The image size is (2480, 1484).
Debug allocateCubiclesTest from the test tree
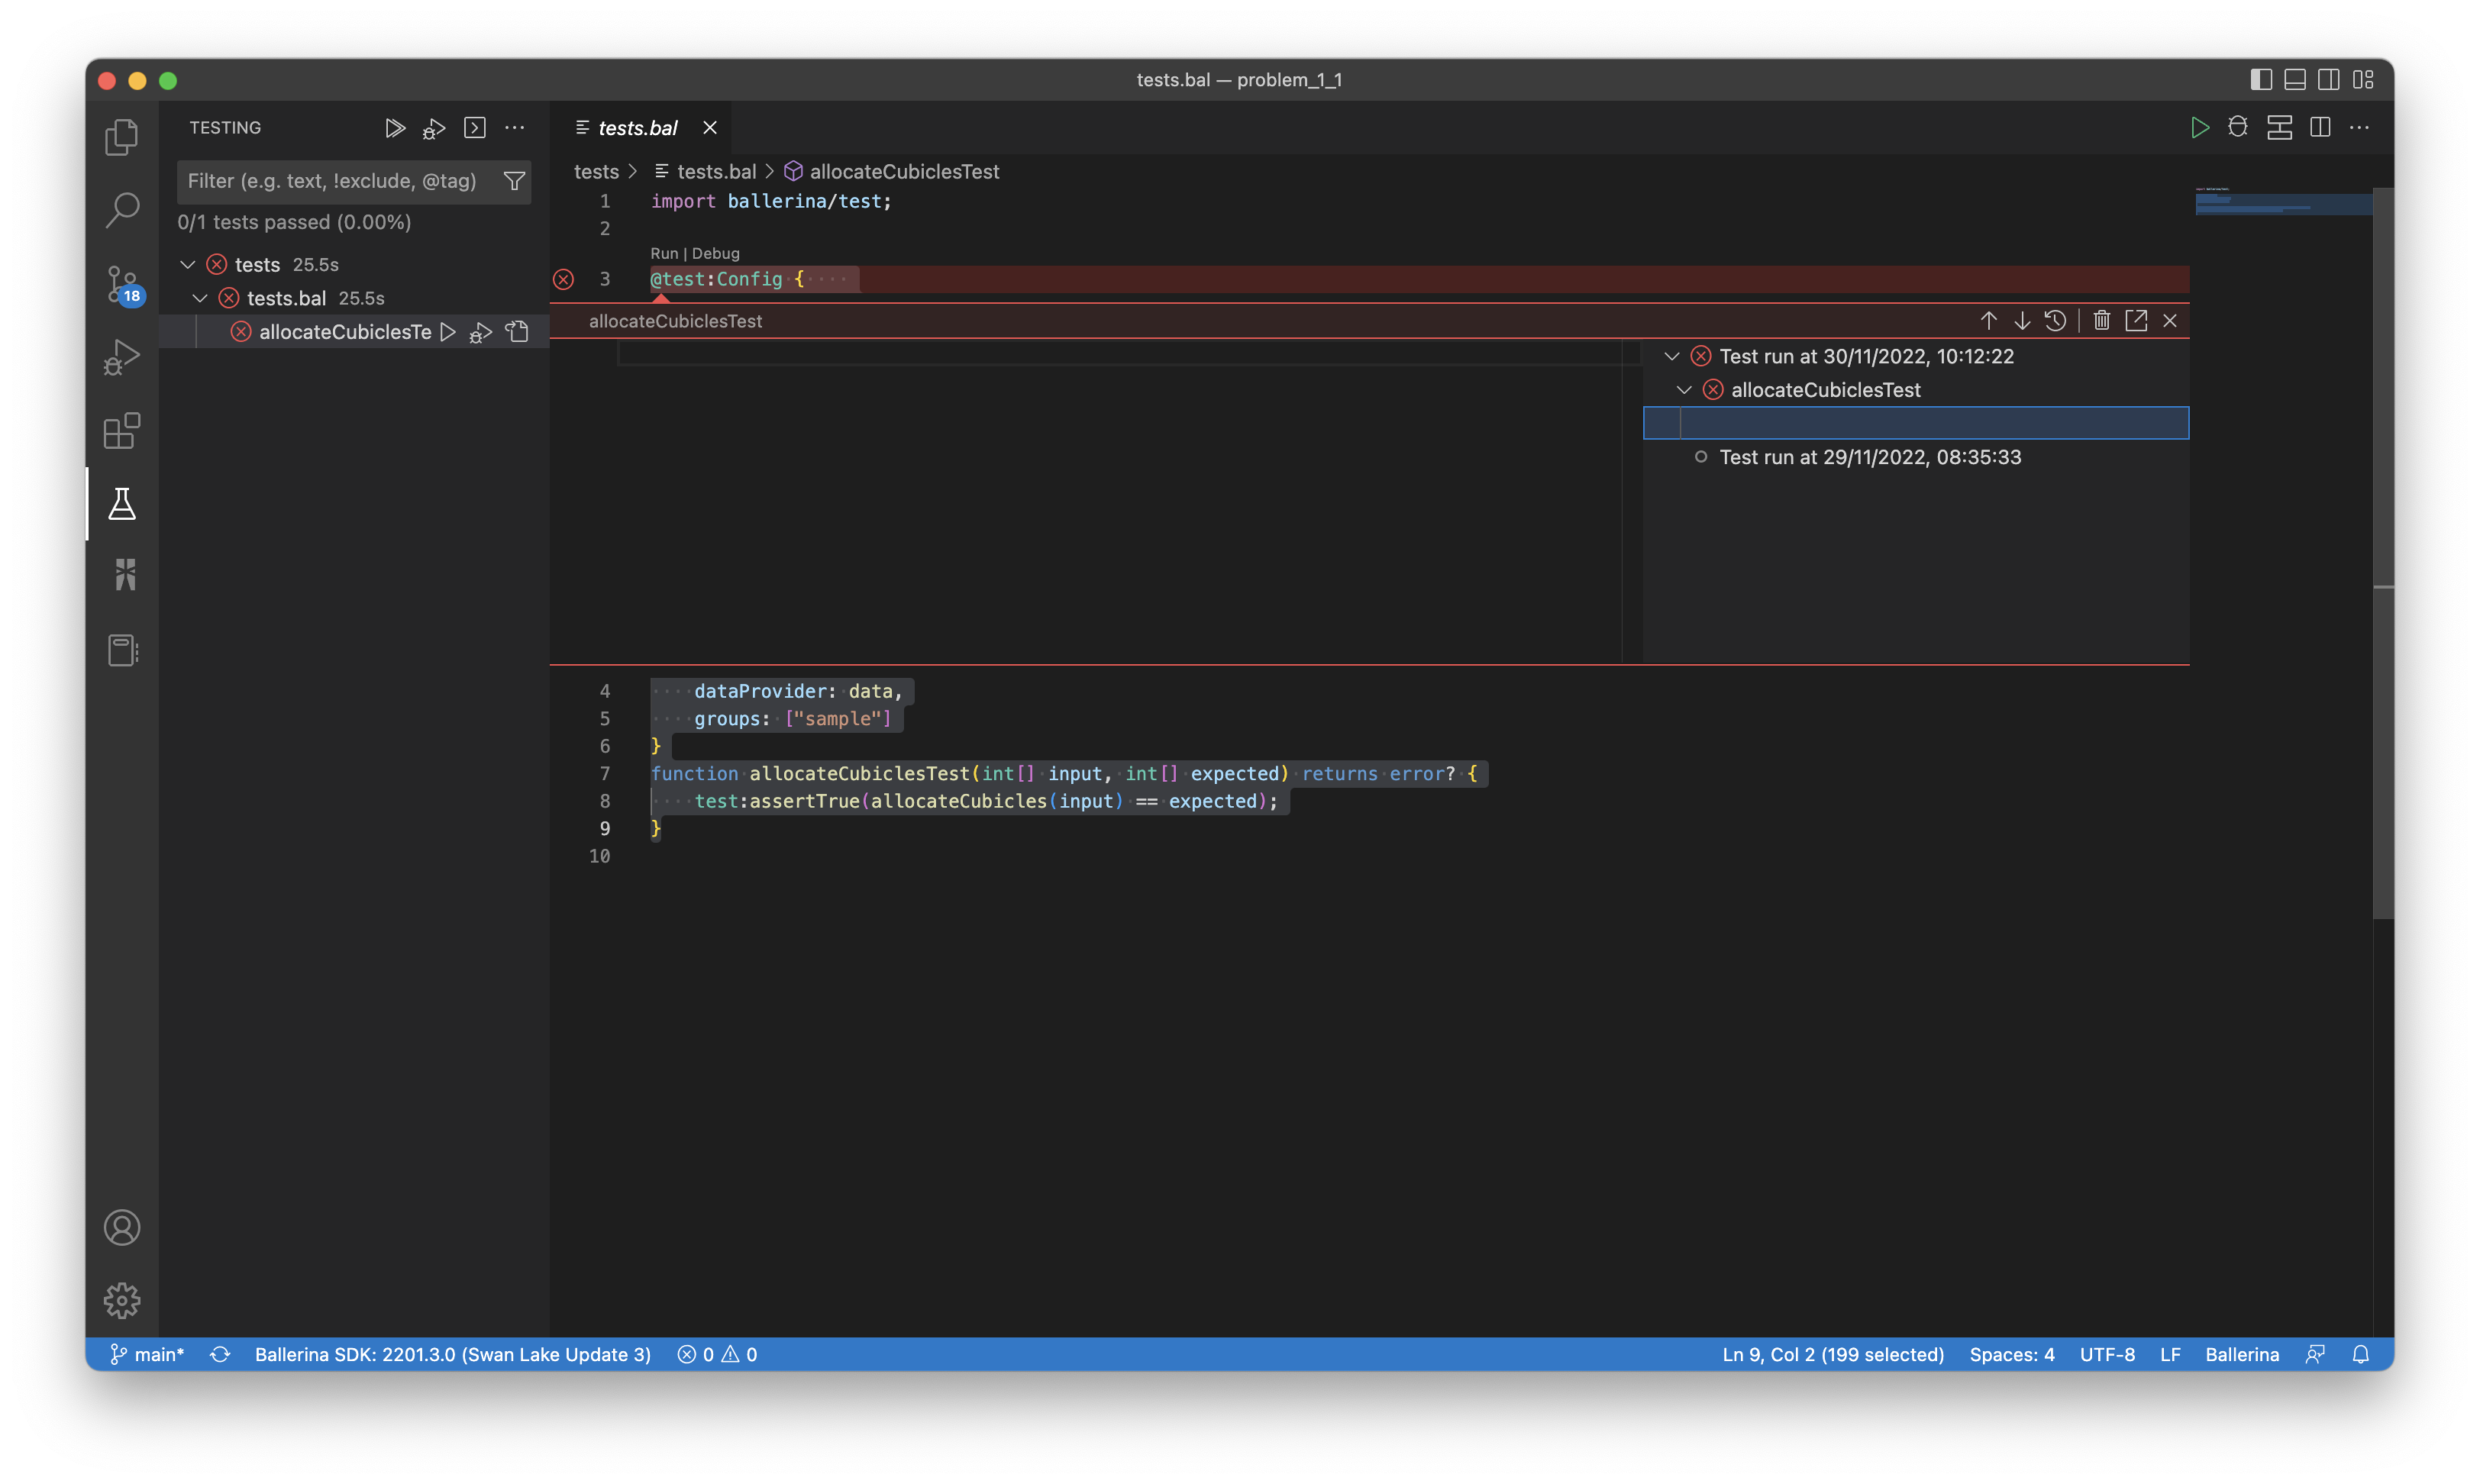point(481,332)
